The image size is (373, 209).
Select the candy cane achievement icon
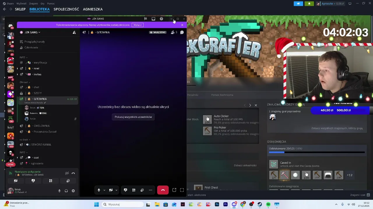click(284, 175)
